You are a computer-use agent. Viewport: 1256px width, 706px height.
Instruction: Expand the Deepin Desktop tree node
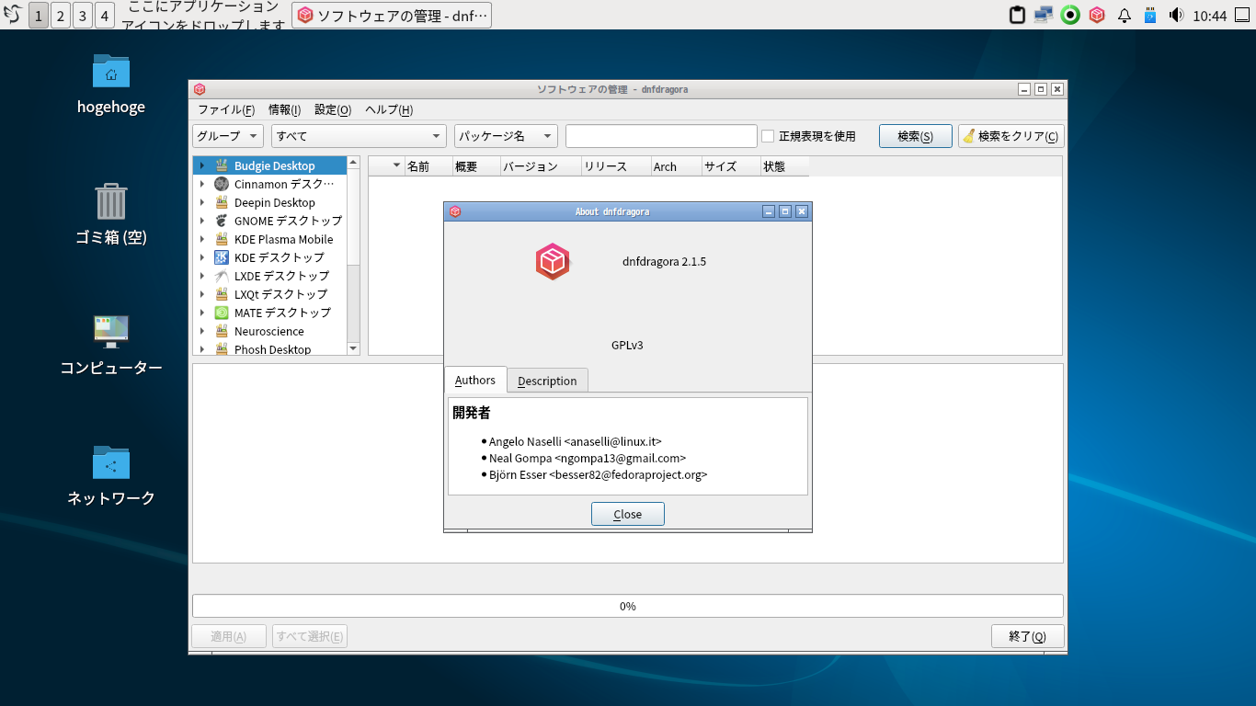tap(202, 202)
